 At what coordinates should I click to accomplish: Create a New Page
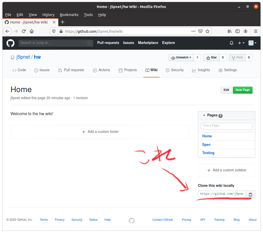click(x=243, y=90)
